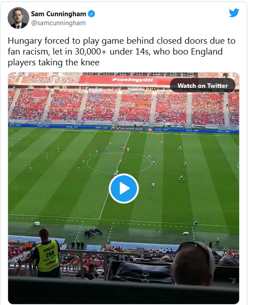258x305 pixels.
Task: Click the blue verified badge icon
Action: click(91, 14)
